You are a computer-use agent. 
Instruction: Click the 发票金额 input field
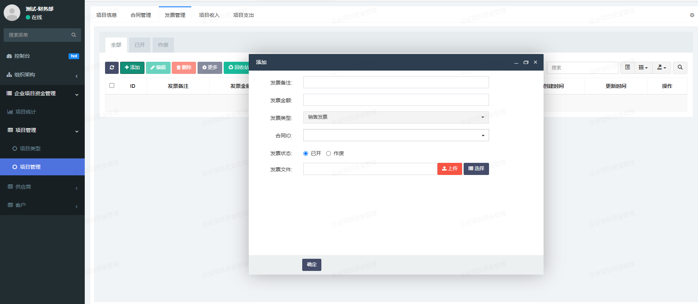[x=396, y=100]
